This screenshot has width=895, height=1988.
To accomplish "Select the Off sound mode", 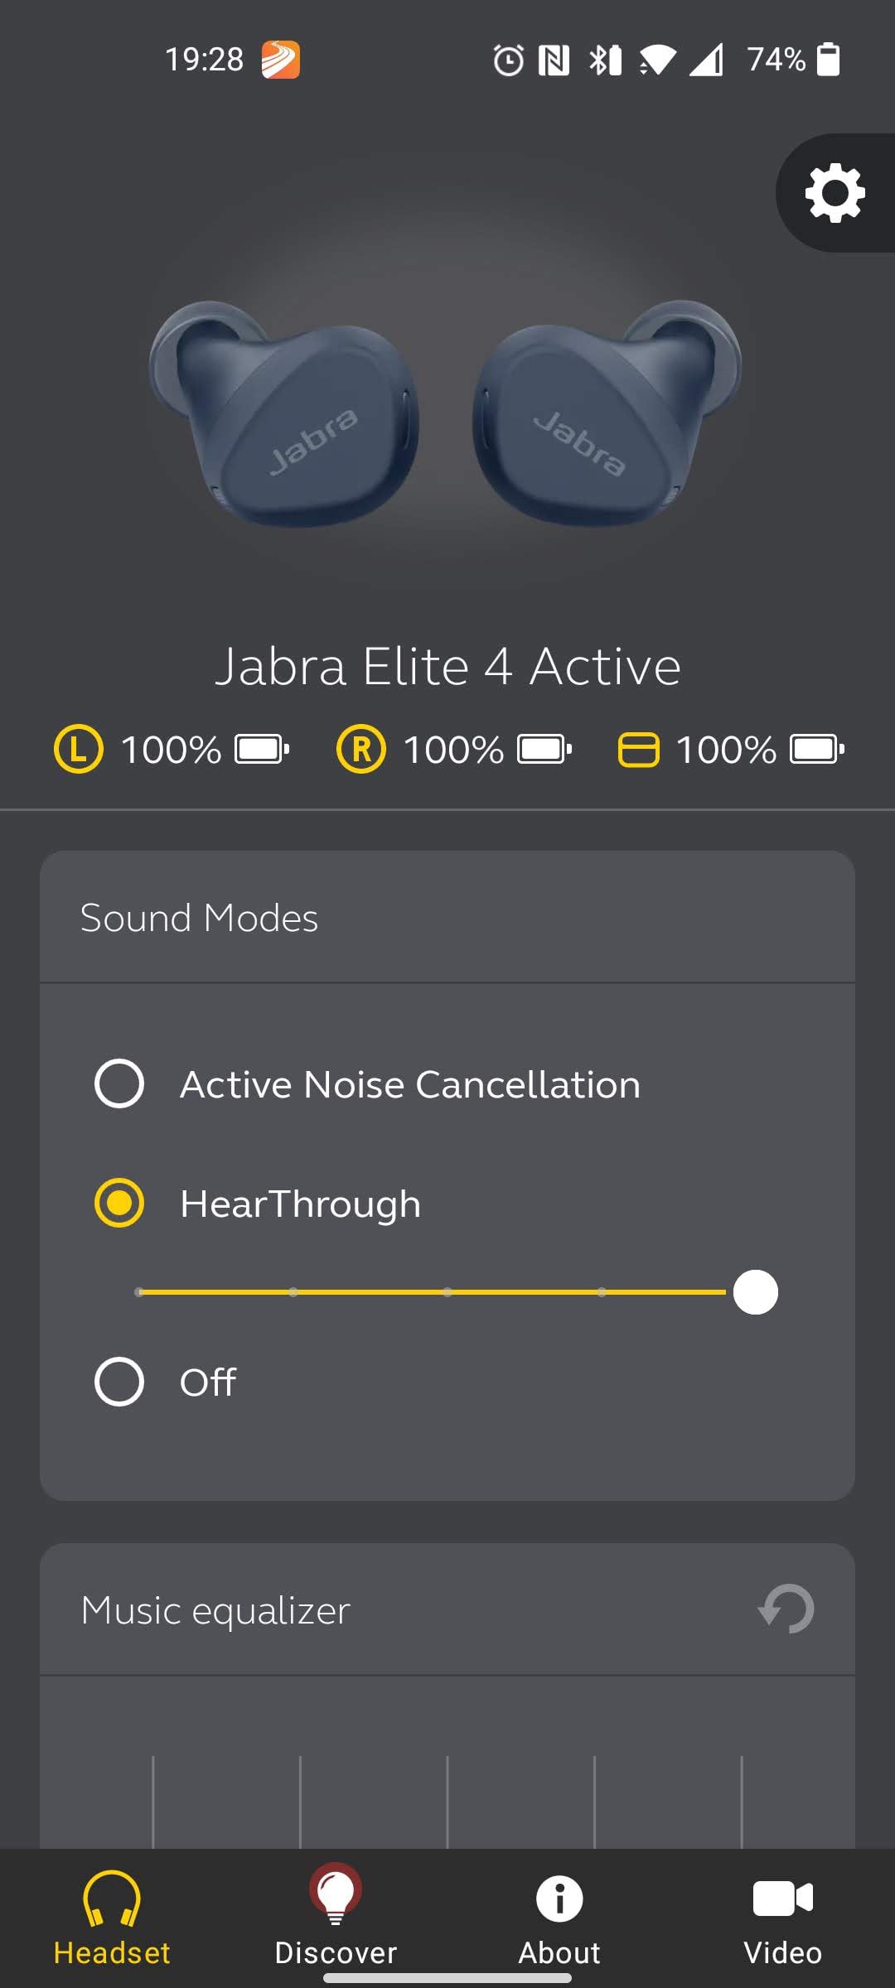I will tap(119, 1382).
